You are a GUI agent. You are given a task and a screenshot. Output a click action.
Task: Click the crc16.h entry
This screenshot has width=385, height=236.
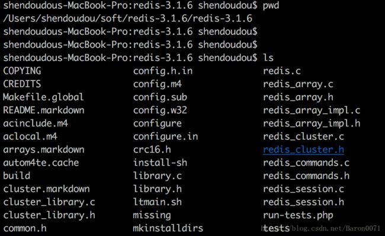coord(152,150)
